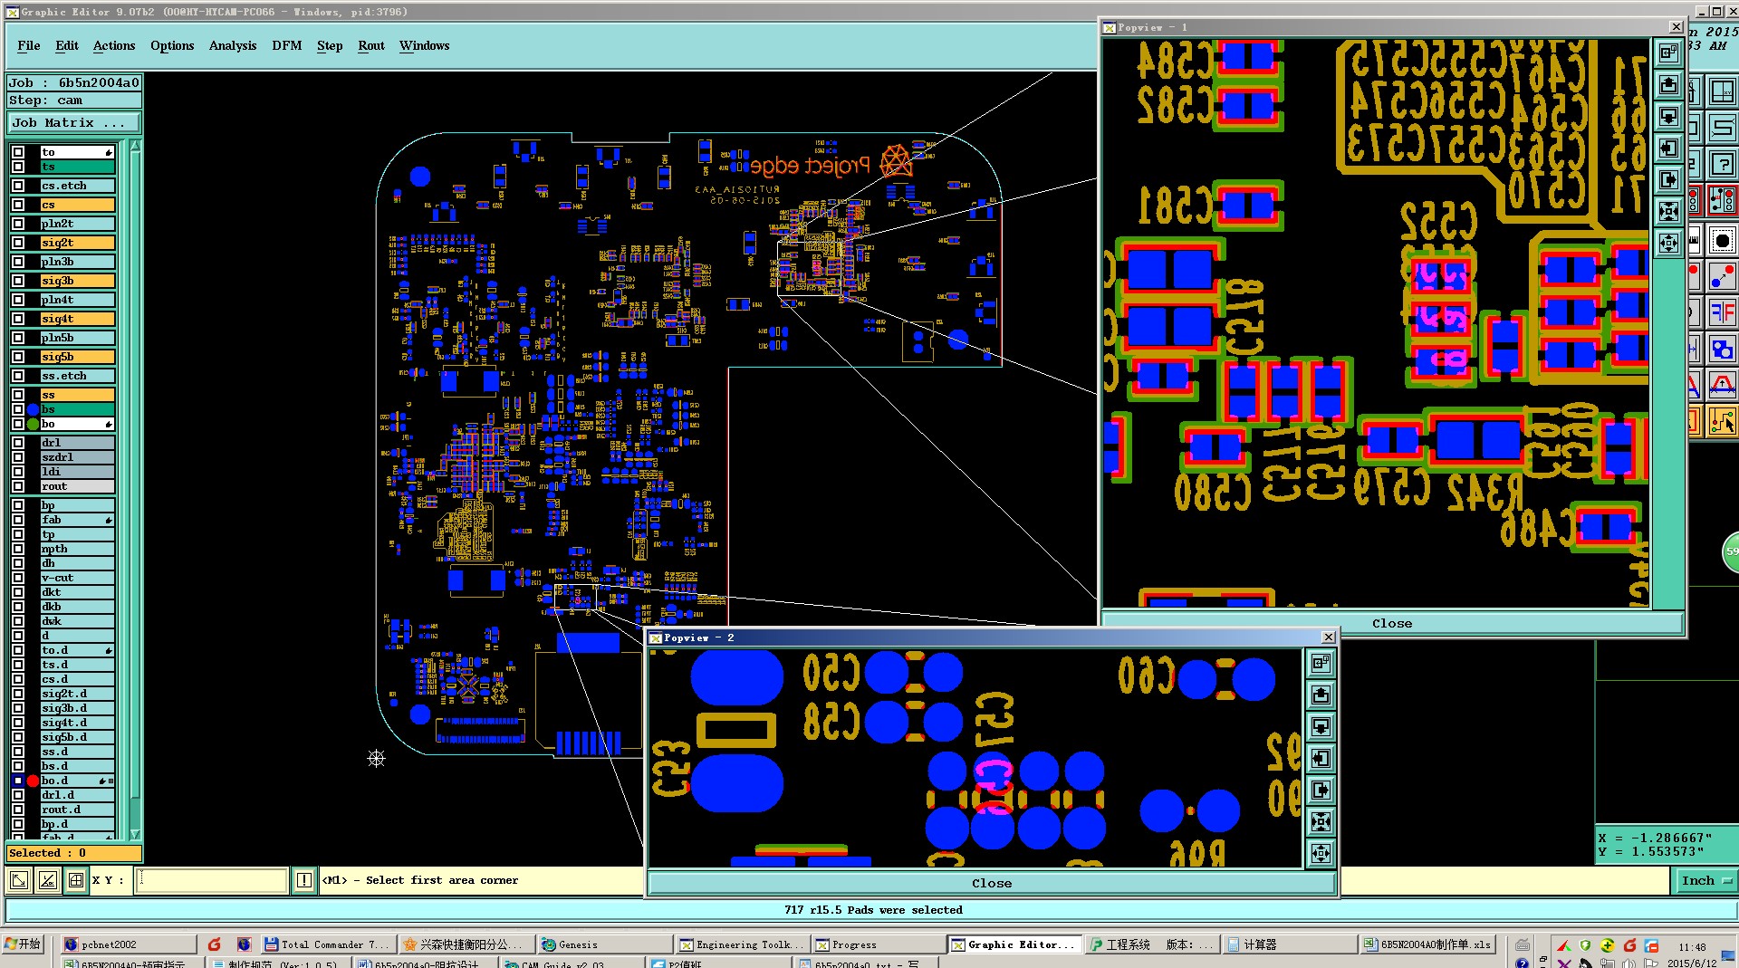Click Close button in Popview 2
The image size is (1739, 968).
pos(992,883)
